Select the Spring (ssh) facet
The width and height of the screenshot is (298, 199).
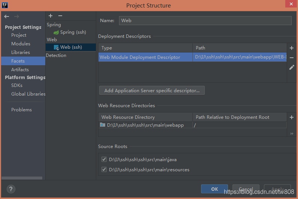tap(71, 32)
